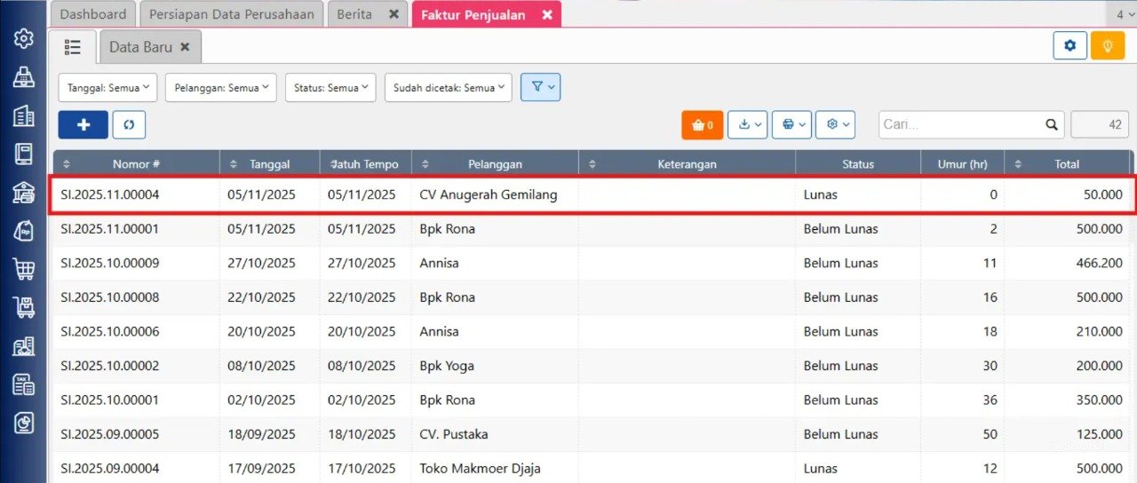The height and width of the screenshot is (483, 1137).
Task: Click the Jatuh Tempo column header
Action: pos(365,164)
